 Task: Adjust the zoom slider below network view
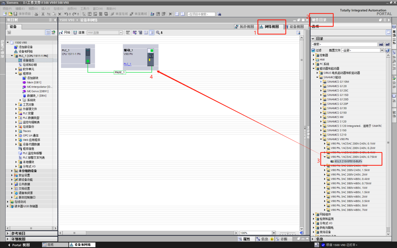point(287,233)
